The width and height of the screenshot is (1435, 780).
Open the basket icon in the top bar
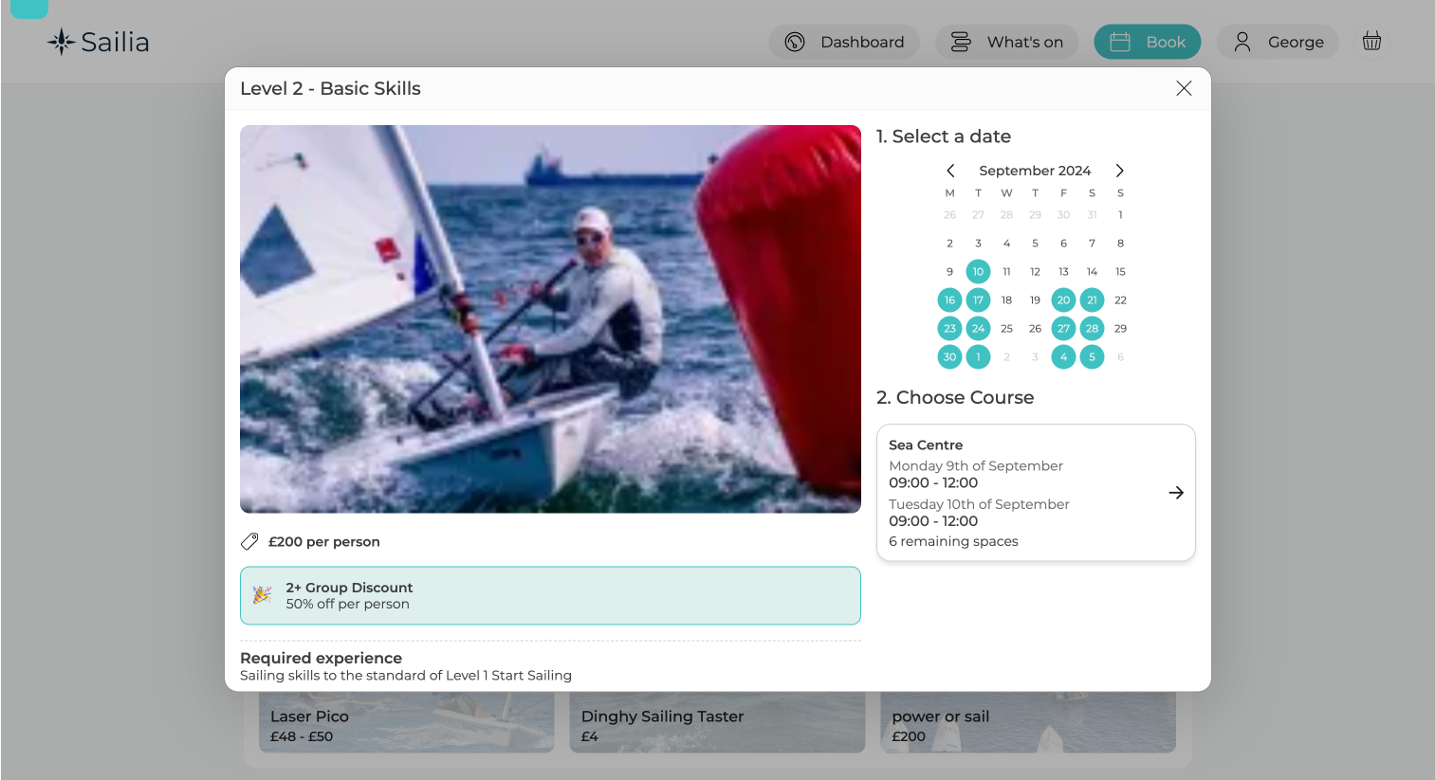point(1371,41)
